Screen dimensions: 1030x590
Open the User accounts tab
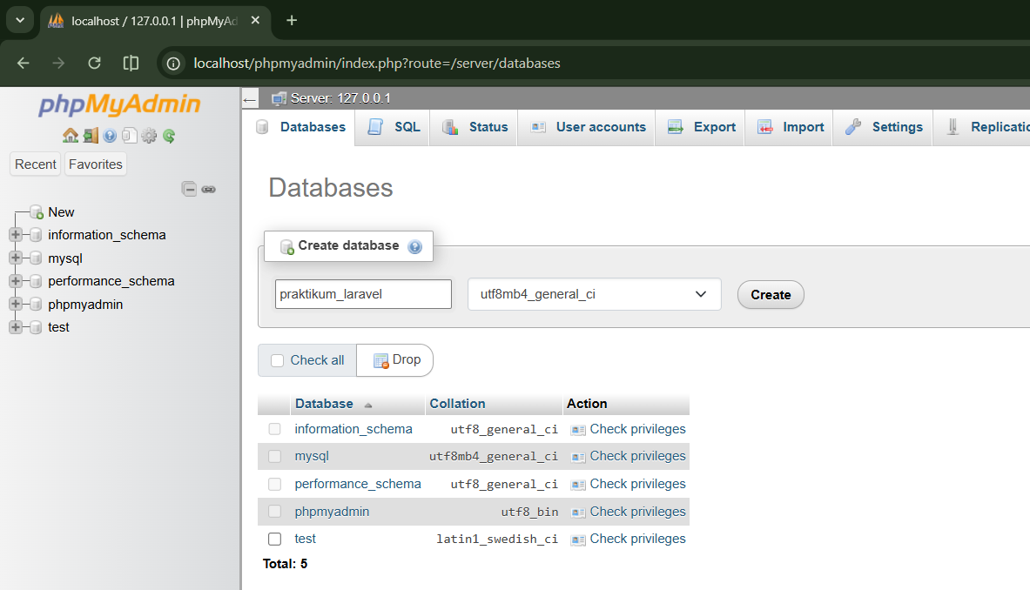click(587, 127)
